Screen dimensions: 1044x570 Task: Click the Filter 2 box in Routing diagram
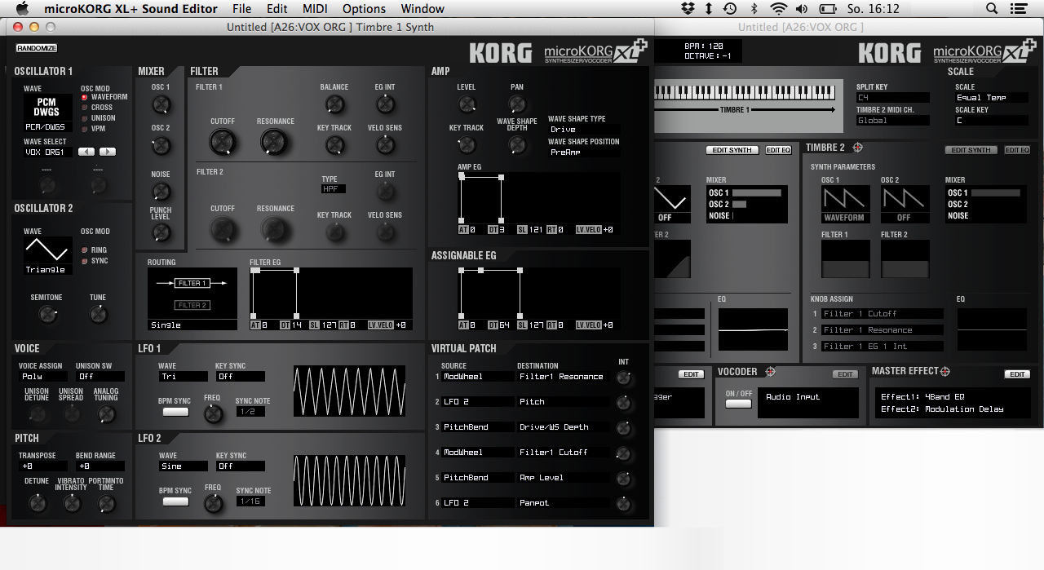(192, 305)
